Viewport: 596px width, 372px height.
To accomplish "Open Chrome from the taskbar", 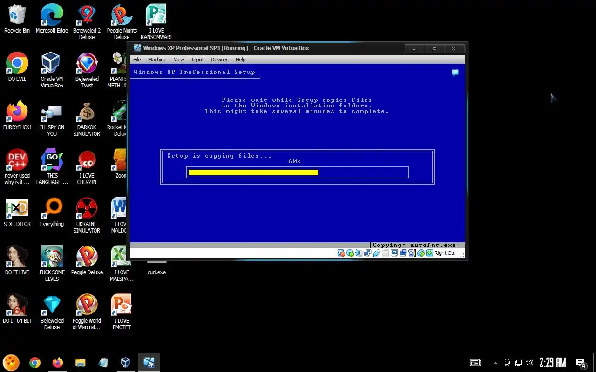I will [x=34, y=363].
